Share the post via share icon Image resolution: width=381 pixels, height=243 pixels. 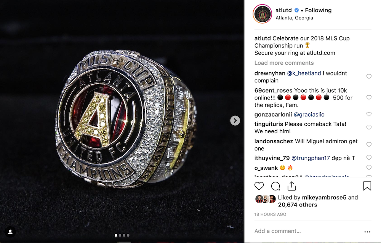pos(291,186)
